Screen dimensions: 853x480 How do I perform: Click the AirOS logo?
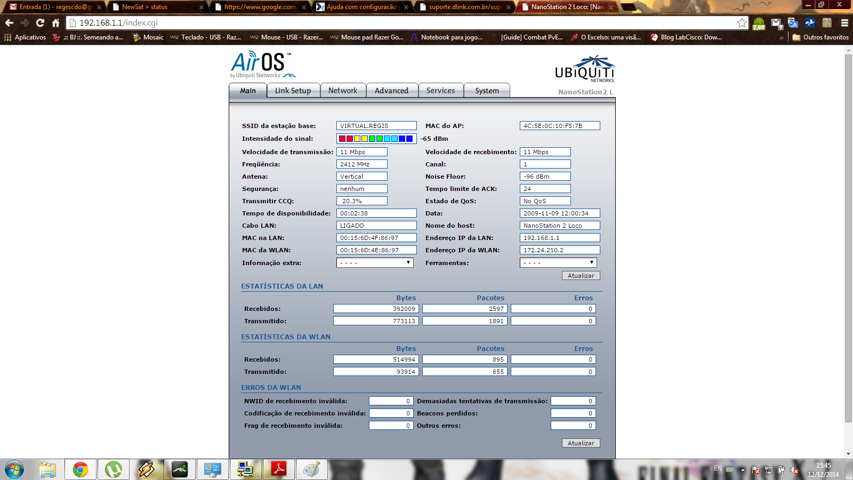tap(263, 65)
